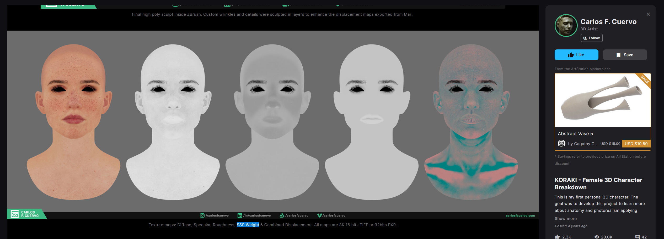Select the USD $10.50 sale price
The height and width of the screenshot is (239, 664).
pos(636,144)
